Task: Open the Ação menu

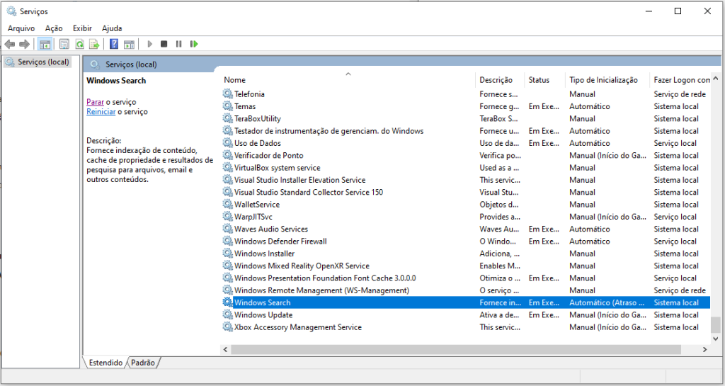Action: tap(54, 28)
